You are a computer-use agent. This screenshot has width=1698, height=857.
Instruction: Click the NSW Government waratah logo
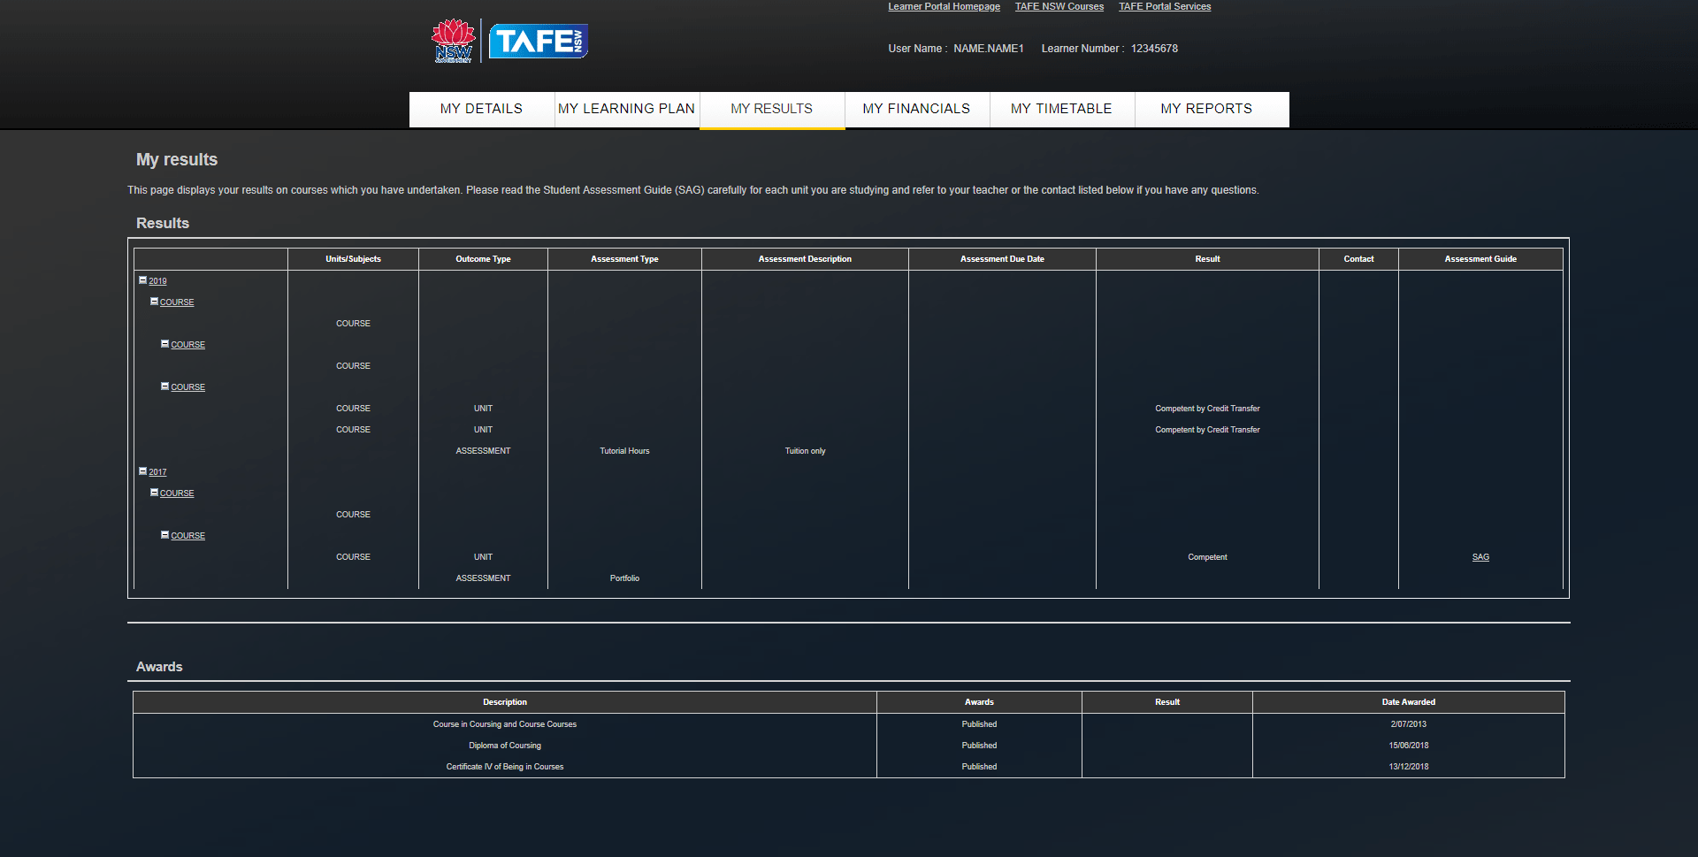click(453, 40)
